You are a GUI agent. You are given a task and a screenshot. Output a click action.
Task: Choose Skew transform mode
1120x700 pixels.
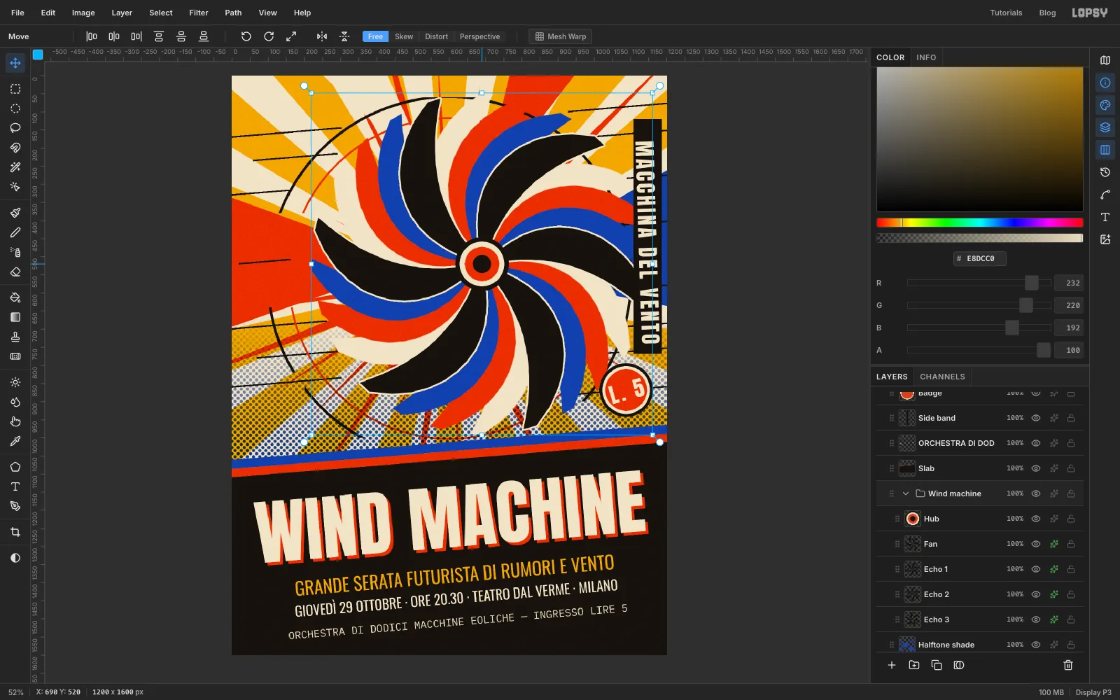(404, 36)
